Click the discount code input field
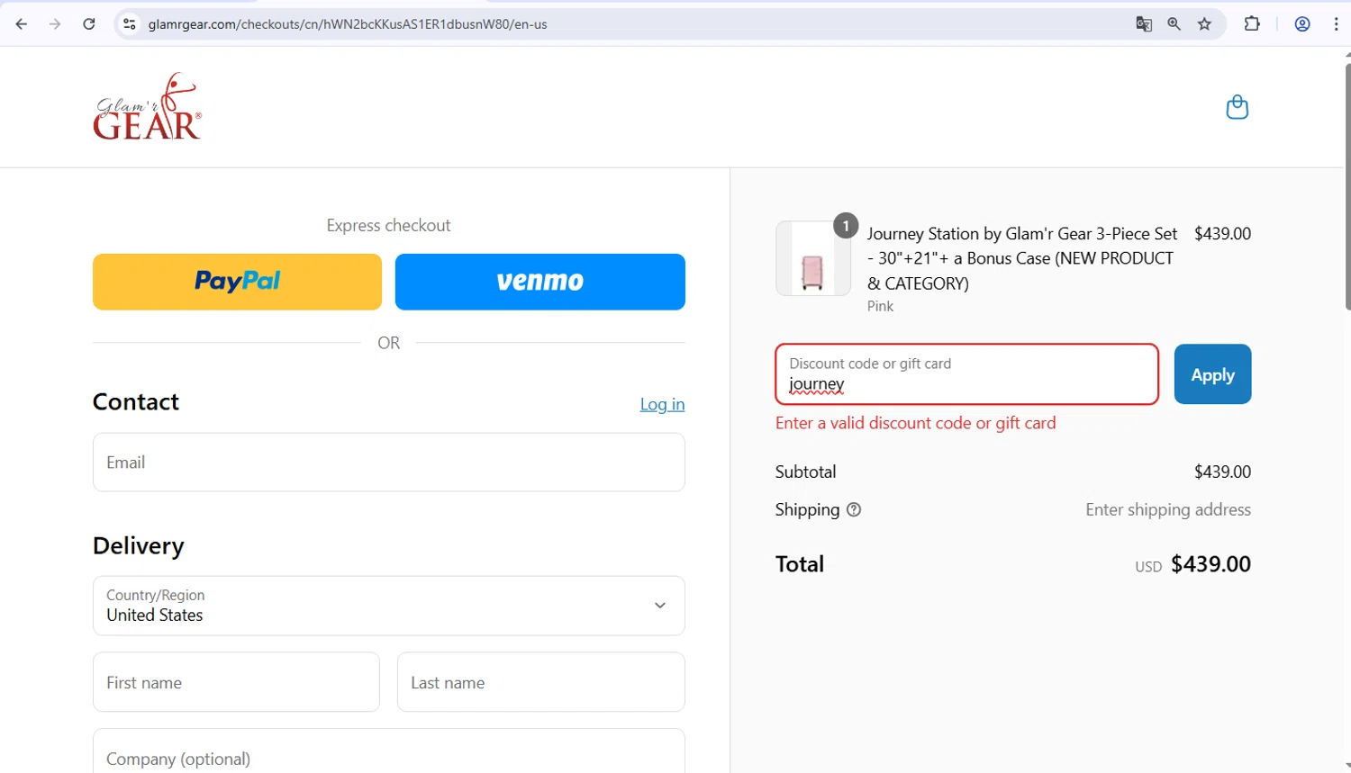Viewport: 1351px width, 773px height. [967, 374]
